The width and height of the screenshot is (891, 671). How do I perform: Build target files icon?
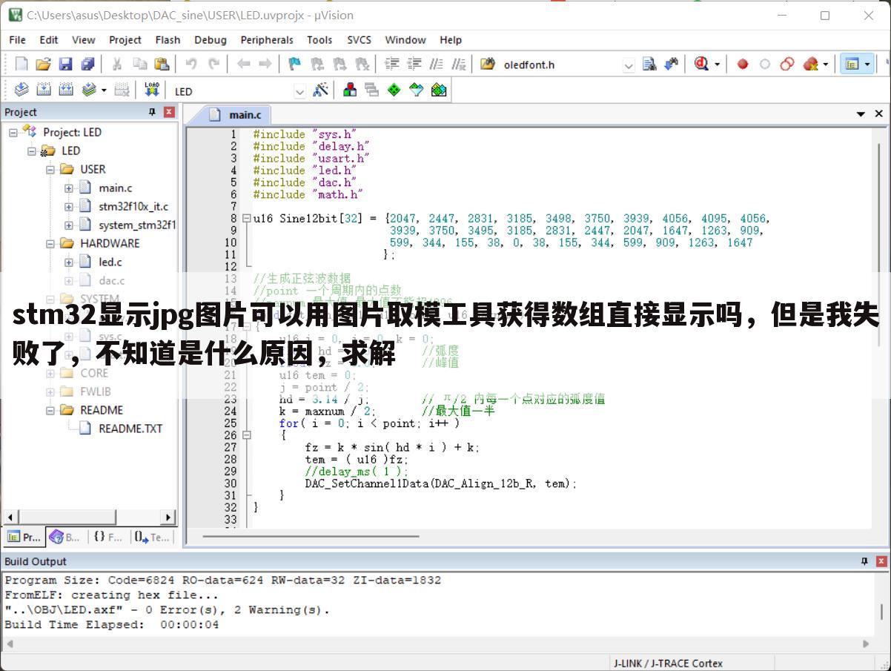(44, 90)
